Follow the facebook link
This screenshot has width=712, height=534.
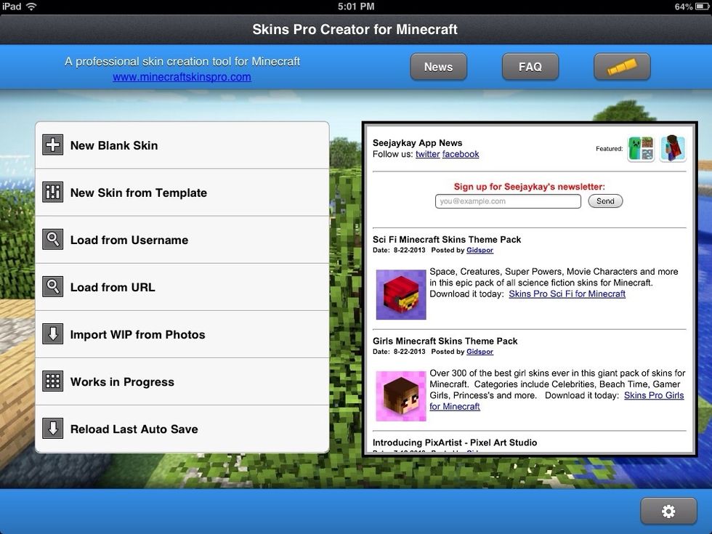(461, 154)
